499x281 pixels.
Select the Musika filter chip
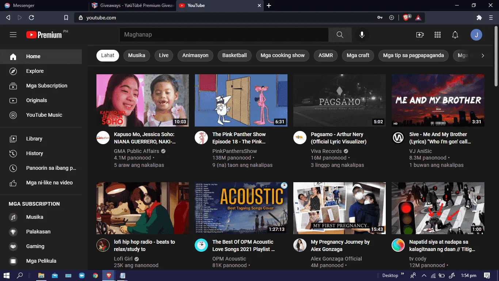coord(137,55)
